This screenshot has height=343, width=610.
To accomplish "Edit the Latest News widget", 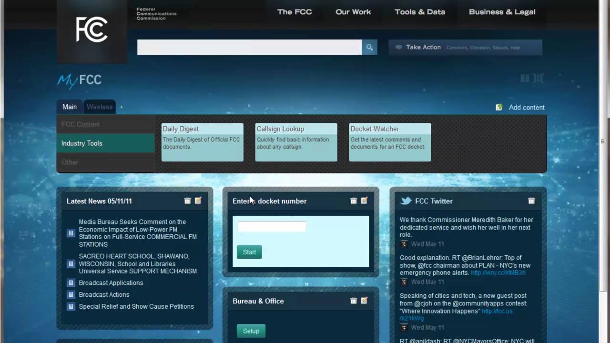I will click(198, 201).
